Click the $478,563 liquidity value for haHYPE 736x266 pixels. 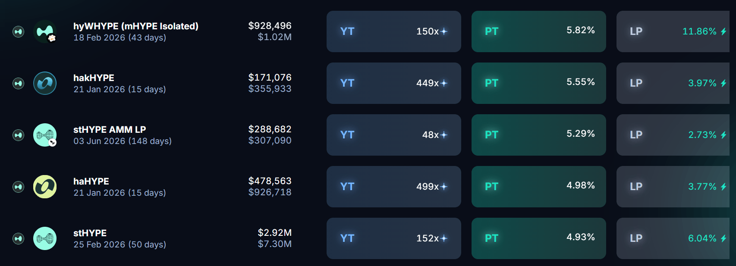(x=270, y=181)
